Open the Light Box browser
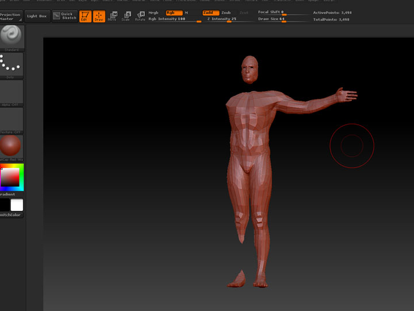This screenshot has height=311, width=414. tap(37, 16)
